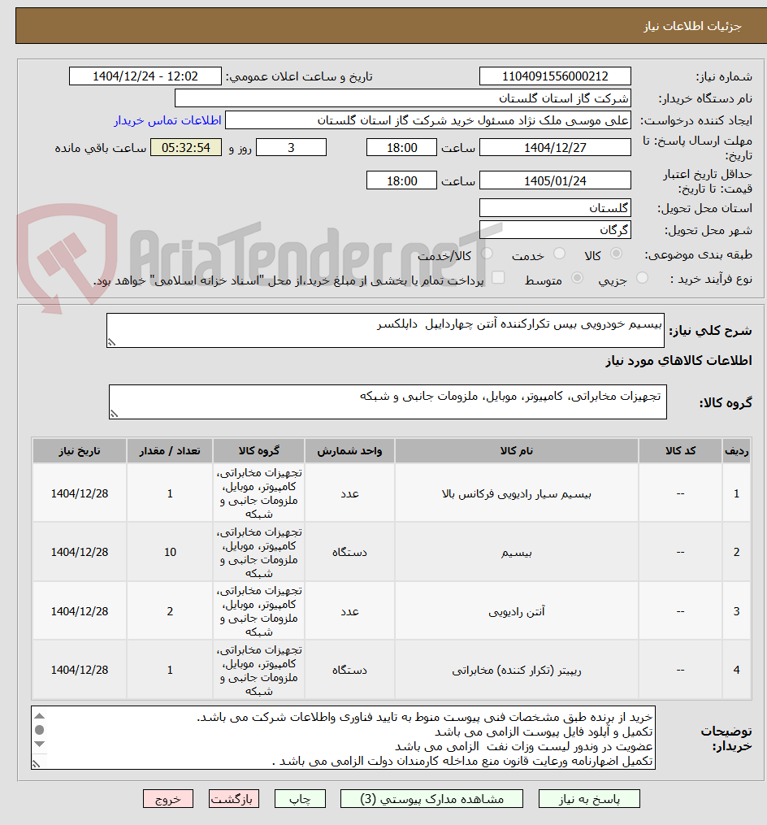The image size is (767, 825).
Task: Click the resize grip of شرح کلی نیاز box
Action: click(x=111, y=342)
